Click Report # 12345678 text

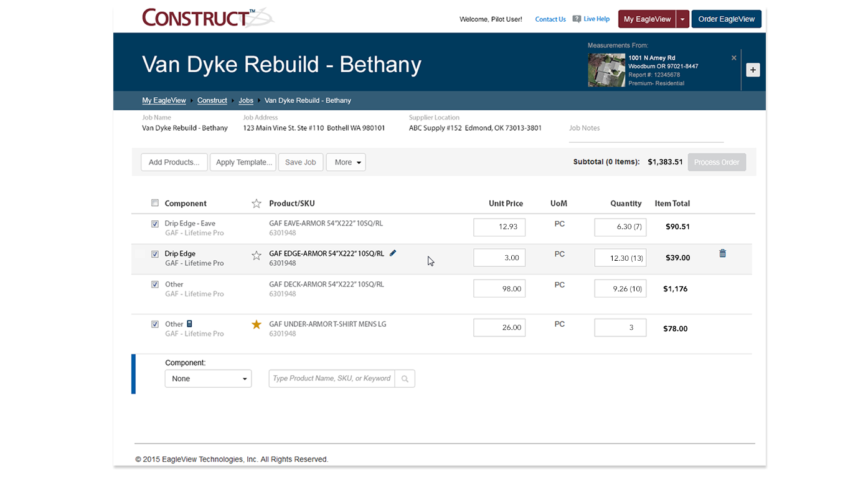pyautogui.click(x=654, y=75)
